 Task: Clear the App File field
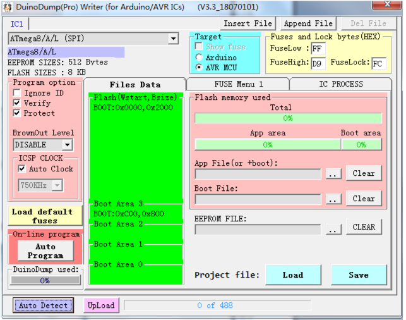click(x=364, y=173)
